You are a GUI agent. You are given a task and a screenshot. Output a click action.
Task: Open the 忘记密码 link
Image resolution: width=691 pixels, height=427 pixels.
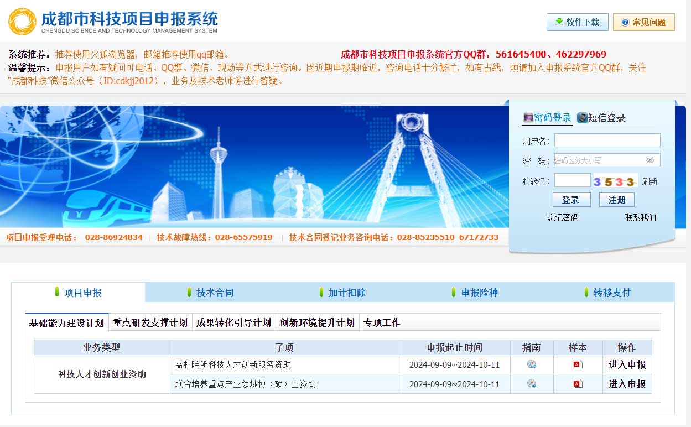pos(563,217)
